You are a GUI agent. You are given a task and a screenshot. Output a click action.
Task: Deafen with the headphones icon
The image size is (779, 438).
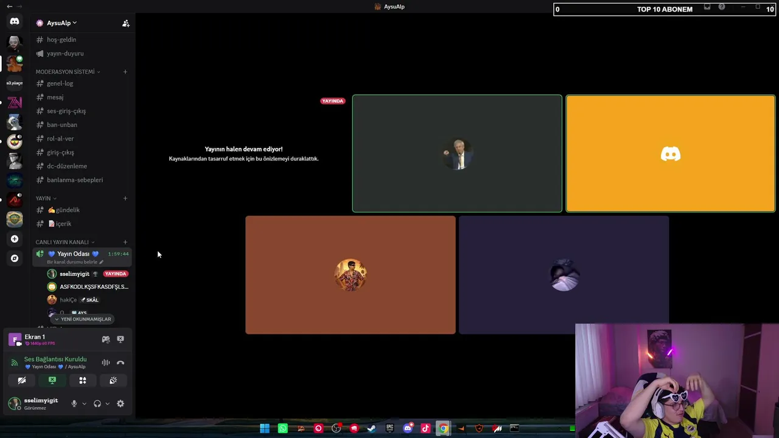pos(97,403)
